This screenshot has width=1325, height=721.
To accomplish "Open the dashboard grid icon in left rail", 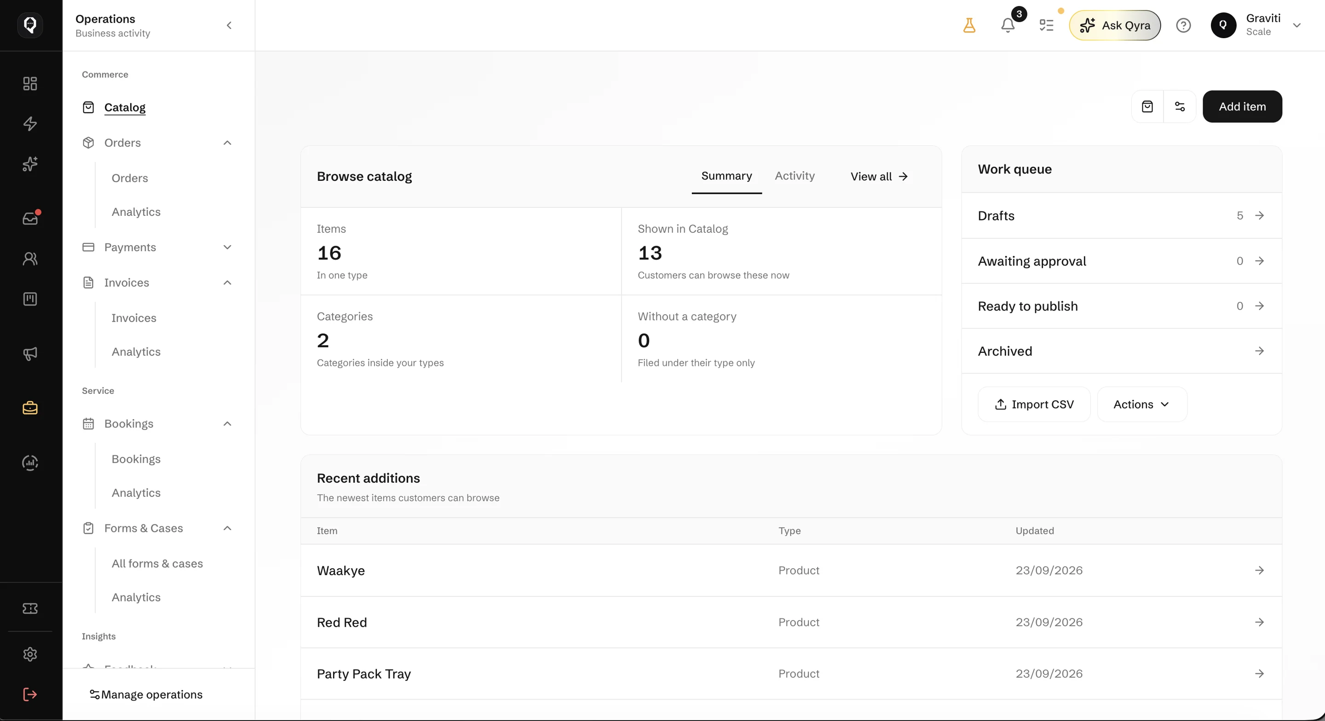I will (x=30, y=83).
